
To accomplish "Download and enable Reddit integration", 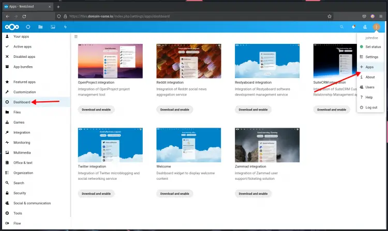I will point(175,110).
